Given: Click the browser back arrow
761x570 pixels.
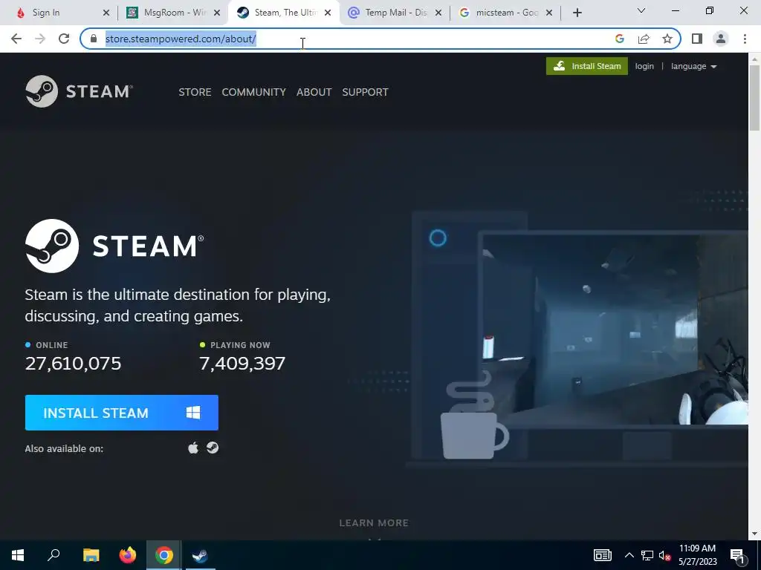Looking at the screenshot, I should pos(16,39).
